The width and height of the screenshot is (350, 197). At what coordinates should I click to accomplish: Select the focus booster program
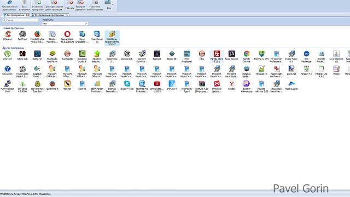tap(232, 55)
